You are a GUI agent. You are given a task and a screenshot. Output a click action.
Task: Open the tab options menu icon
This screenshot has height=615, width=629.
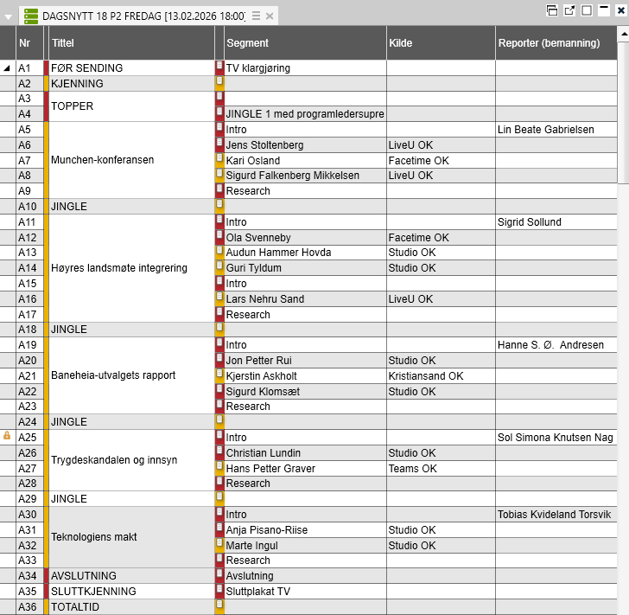pos(256,16)
